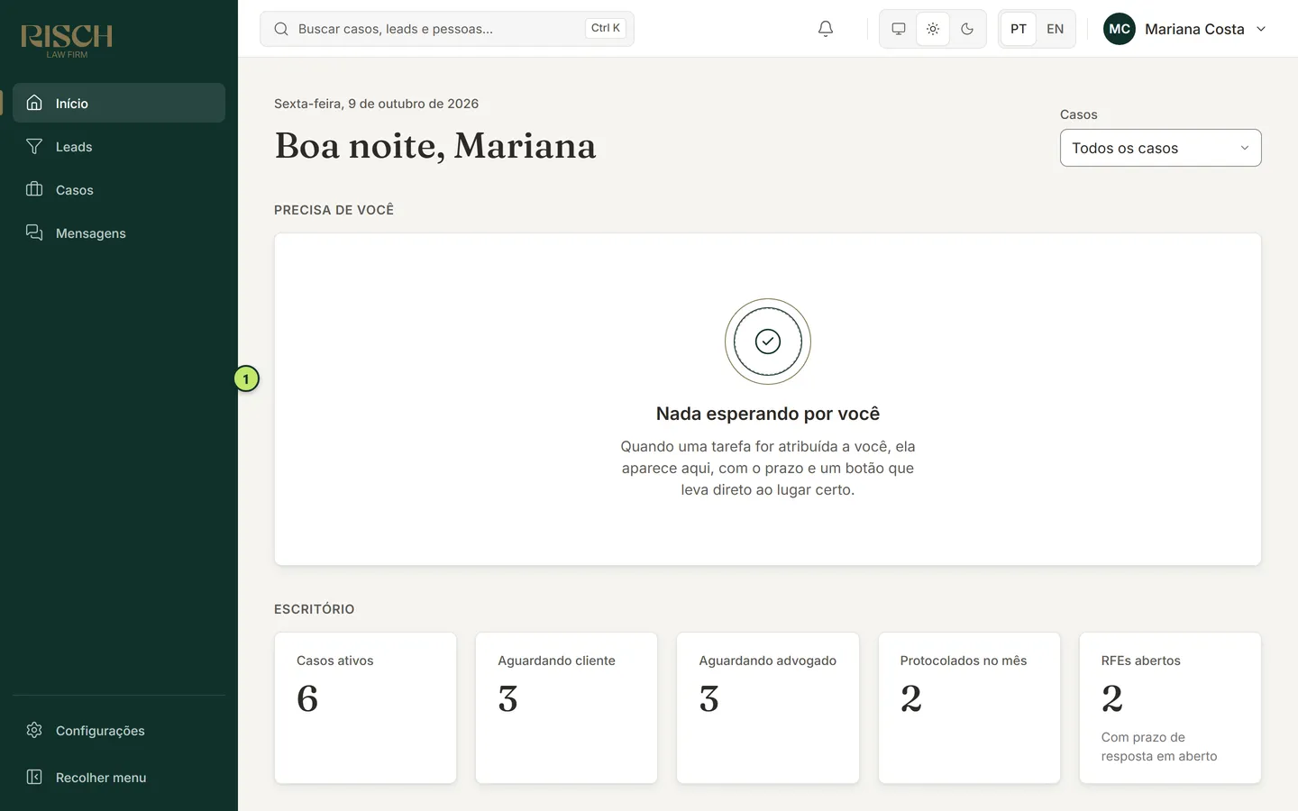Click the Ctrl K shortcut badge
1298x811 pixels.
(606, 28)
